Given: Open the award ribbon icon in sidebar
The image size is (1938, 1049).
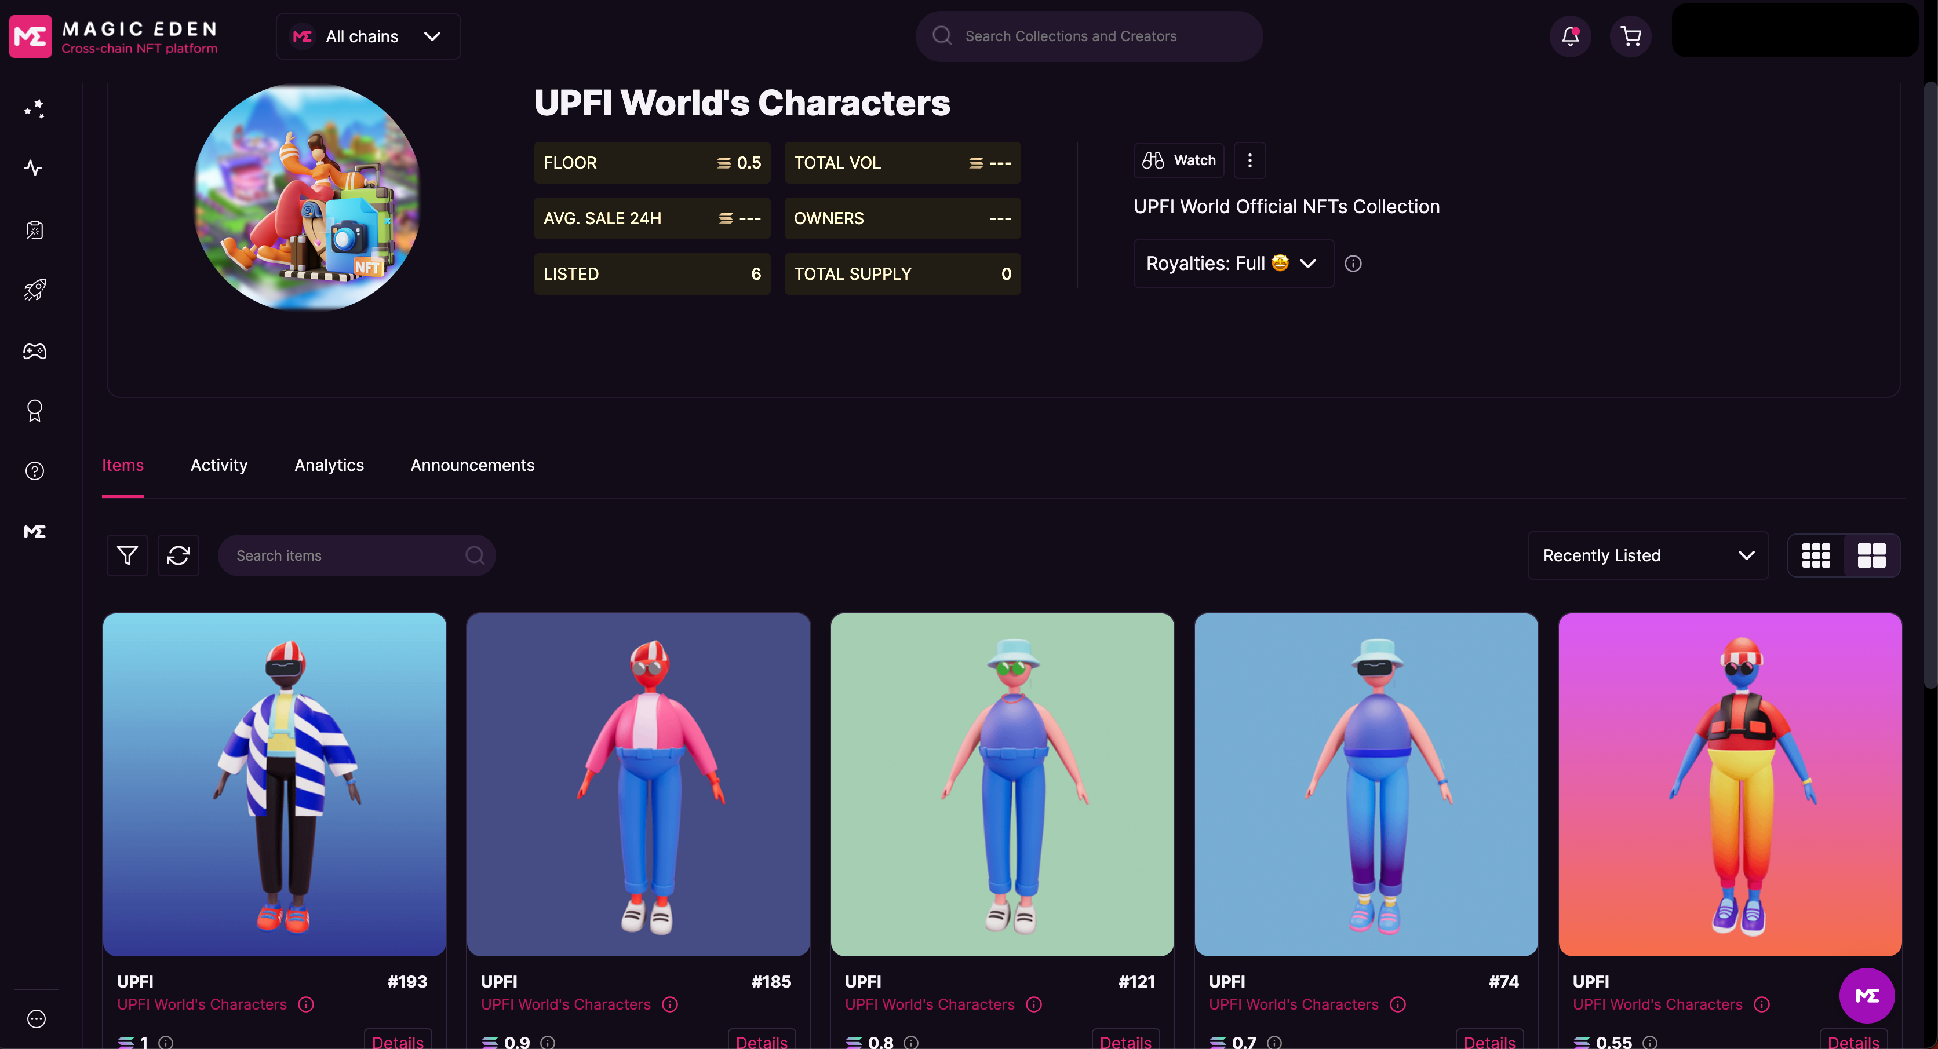Looking at the screenshot, I should [x=35, y=411].
